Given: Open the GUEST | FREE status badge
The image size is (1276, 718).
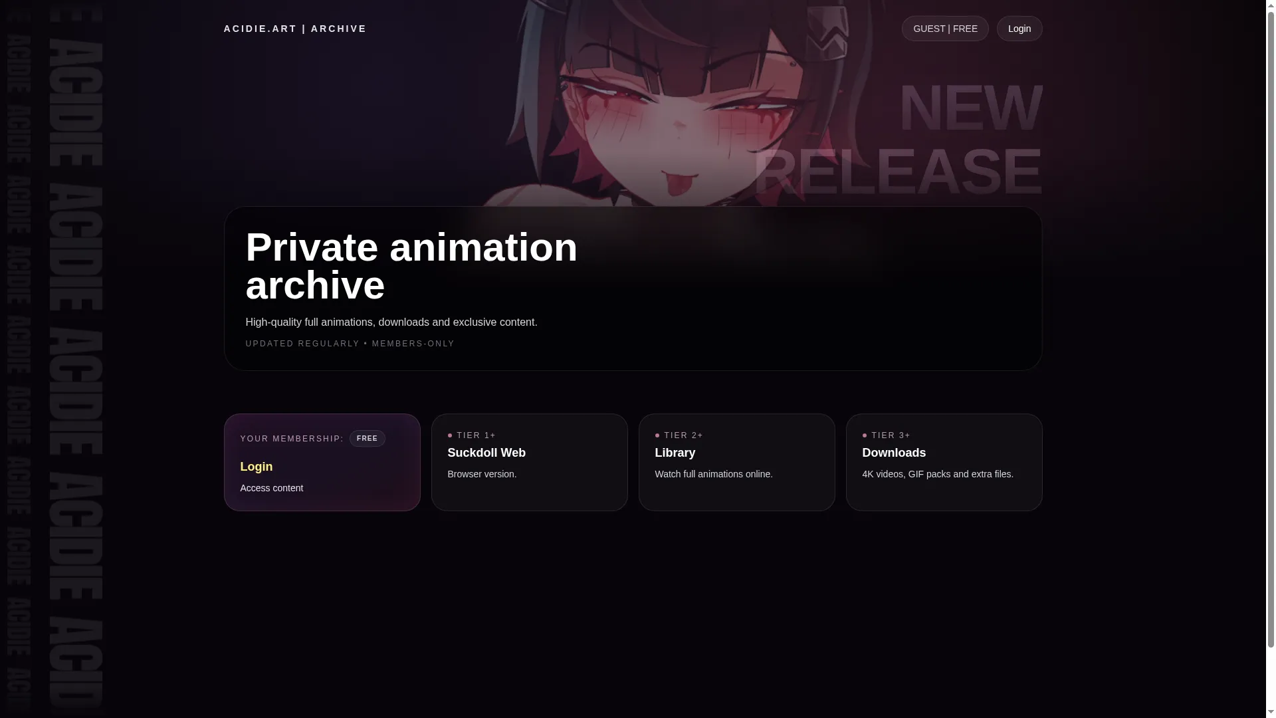Looking at the screenshot, I should [945, 29].
